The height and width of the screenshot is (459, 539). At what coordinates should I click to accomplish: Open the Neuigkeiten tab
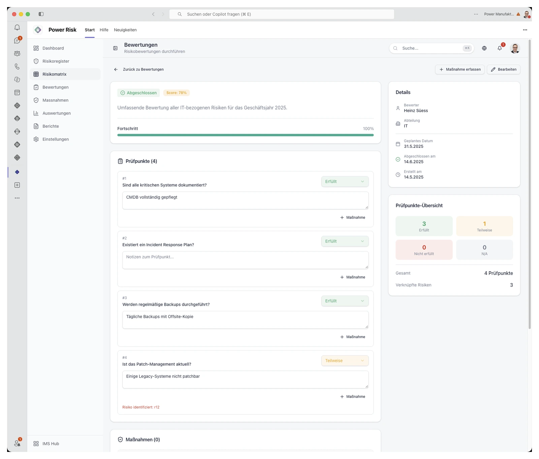click(x=125, y=30)
